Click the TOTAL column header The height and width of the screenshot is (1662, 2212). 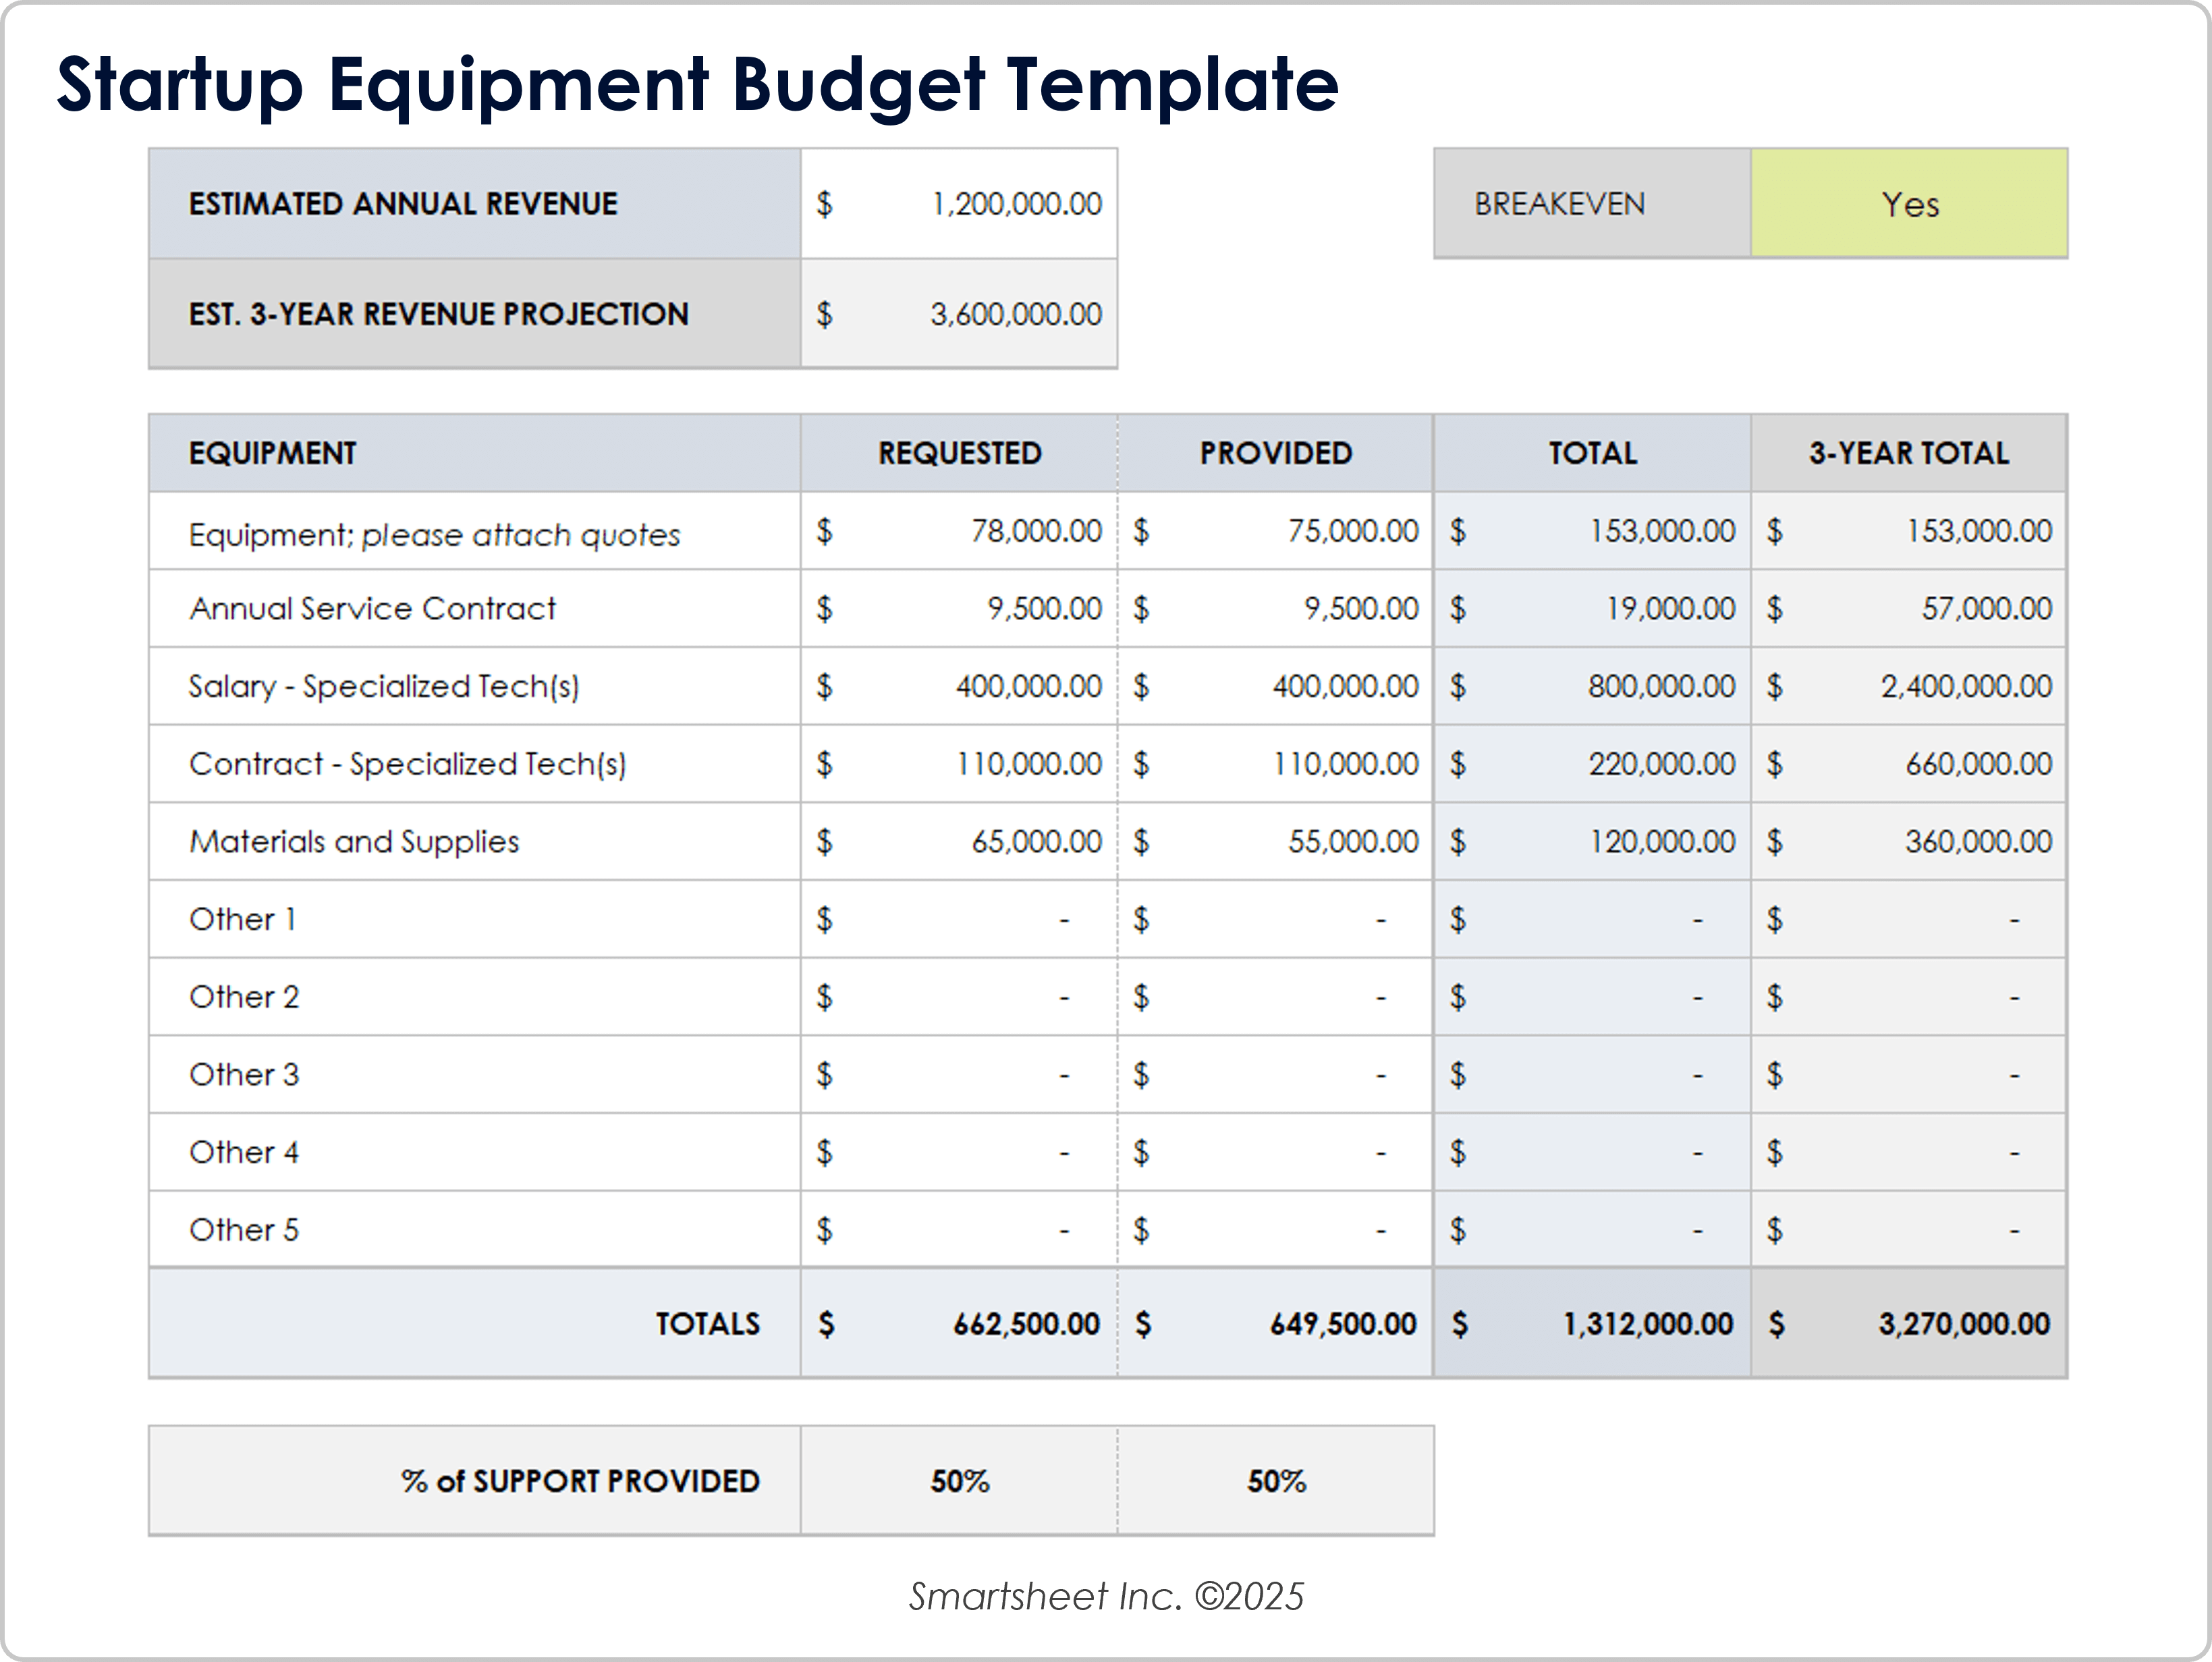tap(1591, 453)
